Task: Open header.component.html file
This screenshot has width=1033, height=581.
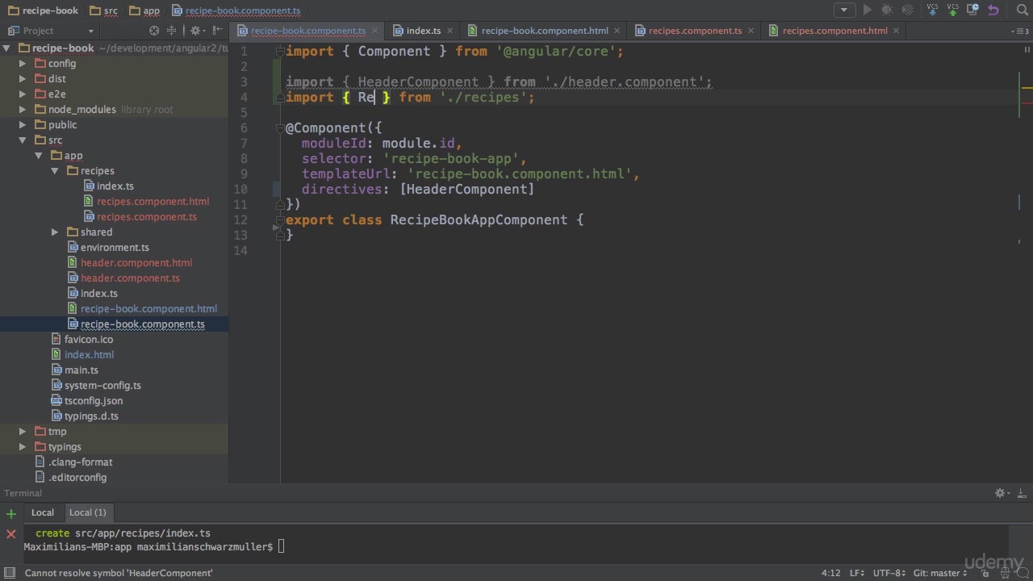Action: pos(136,263)
